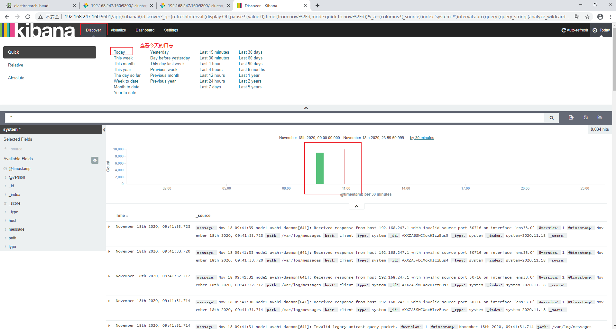The height and width of the screenshot is (329, 616).
Task: Open the Settings tab
Action: click(171, 30)
